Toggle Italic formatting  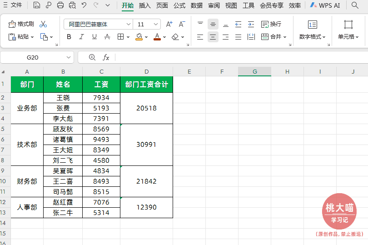(81, 37)
